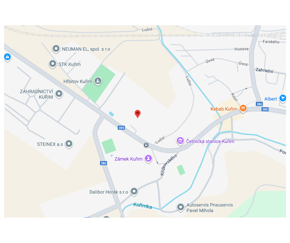The height and width of the screenshot is (243, 290).
Task: Click the Zámek Kuřim castle icon
Action: click(x=148, y=159)
